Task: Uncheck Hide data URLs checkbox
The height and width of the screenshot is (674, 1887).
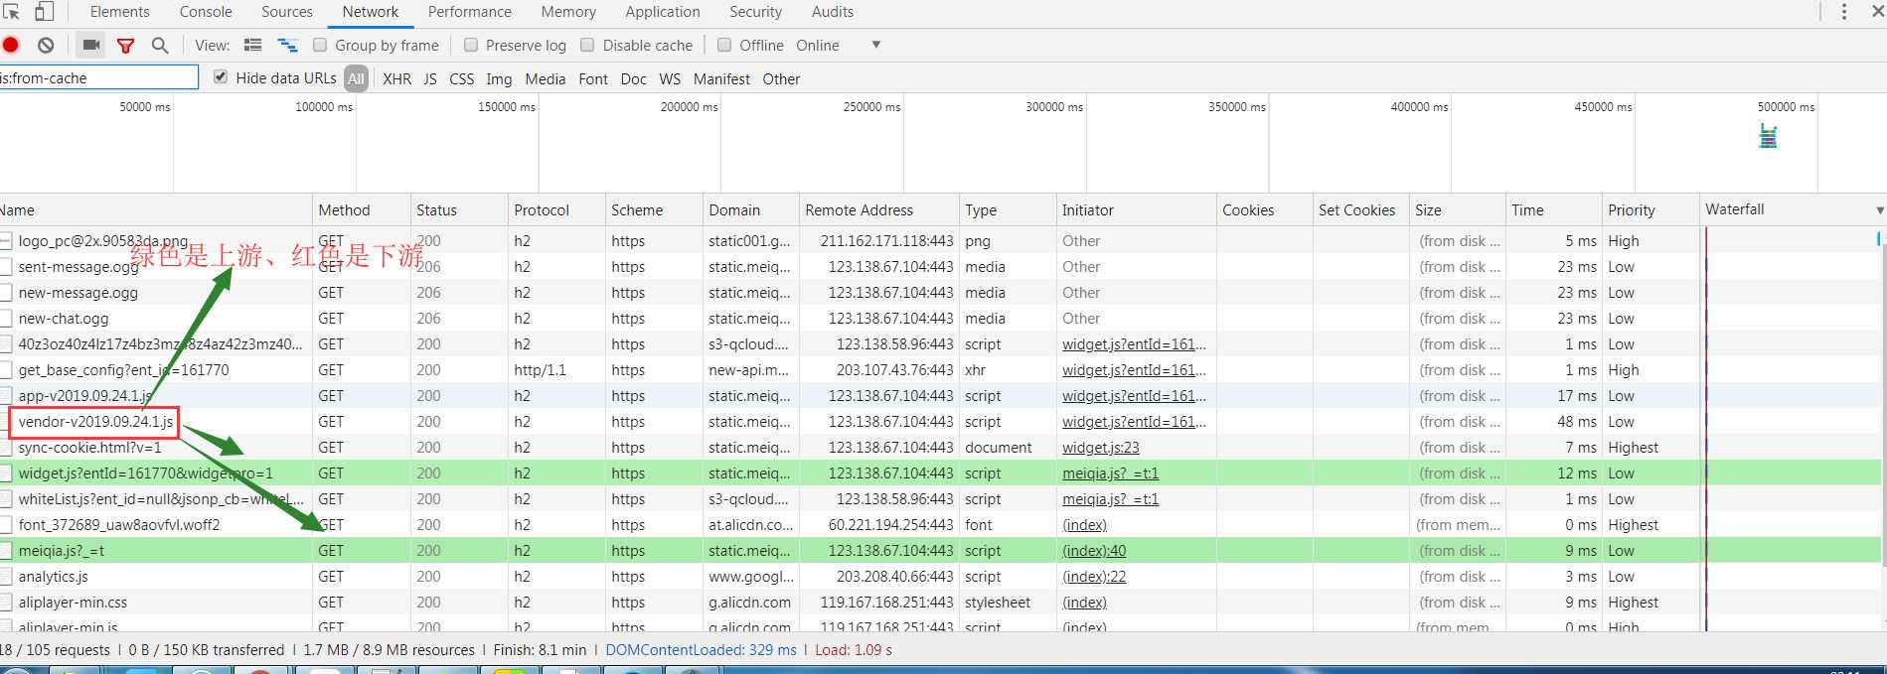Action: pyautogui.click(x=221, y=77)
